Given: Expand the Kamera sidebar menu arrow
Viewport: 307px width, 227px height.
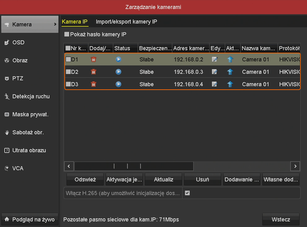Looking at the screenshot, I should (55, 24).
